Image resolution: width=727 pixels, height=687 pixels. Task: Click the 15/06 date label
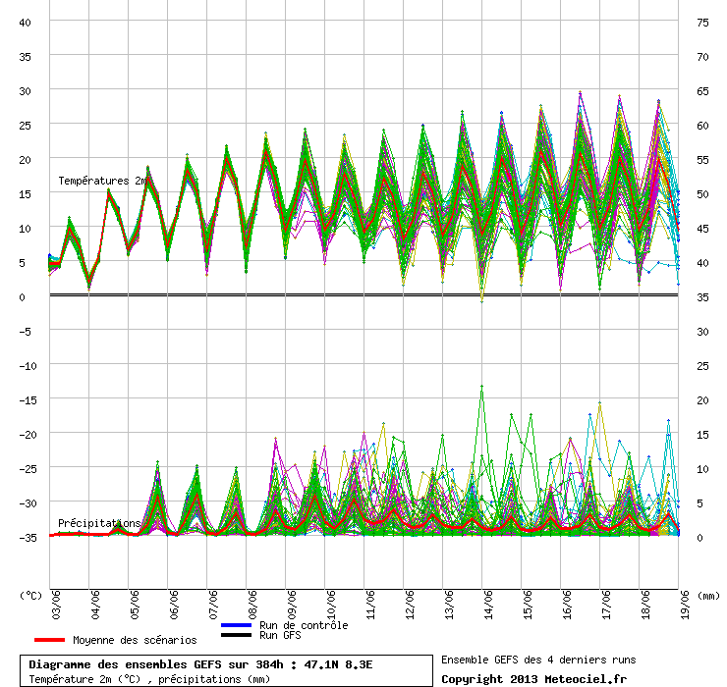pos(528,605)
